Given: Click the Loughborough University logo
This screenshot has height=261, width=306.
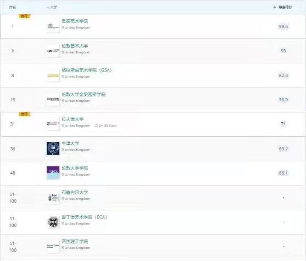Looking at the screenshot, I should click(53, 124).
